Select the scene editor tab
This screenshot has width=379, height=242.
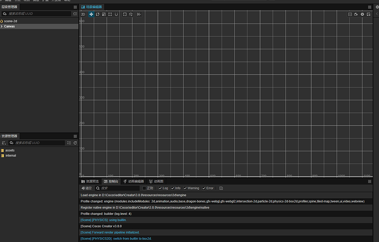(92, 7)
